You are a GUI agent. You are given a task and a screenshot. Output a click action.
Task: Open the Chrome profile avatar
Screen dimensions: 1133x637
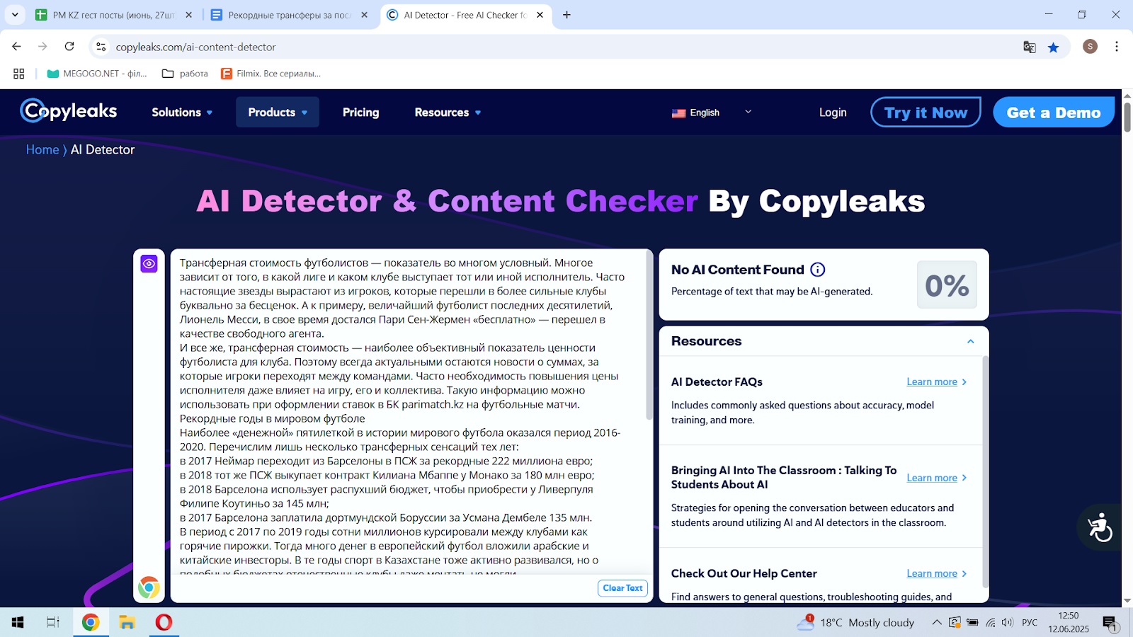1090,47
